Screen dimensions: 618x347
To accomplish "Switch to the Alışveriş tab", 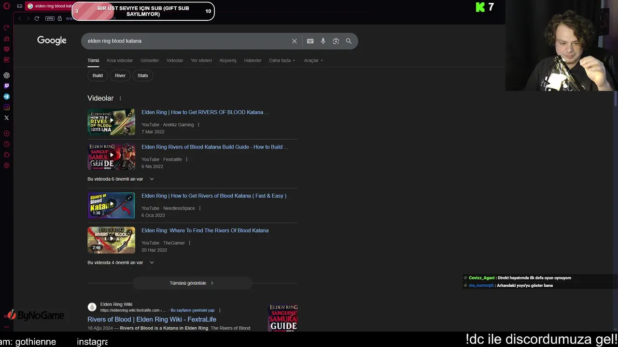I will [228, 60].
